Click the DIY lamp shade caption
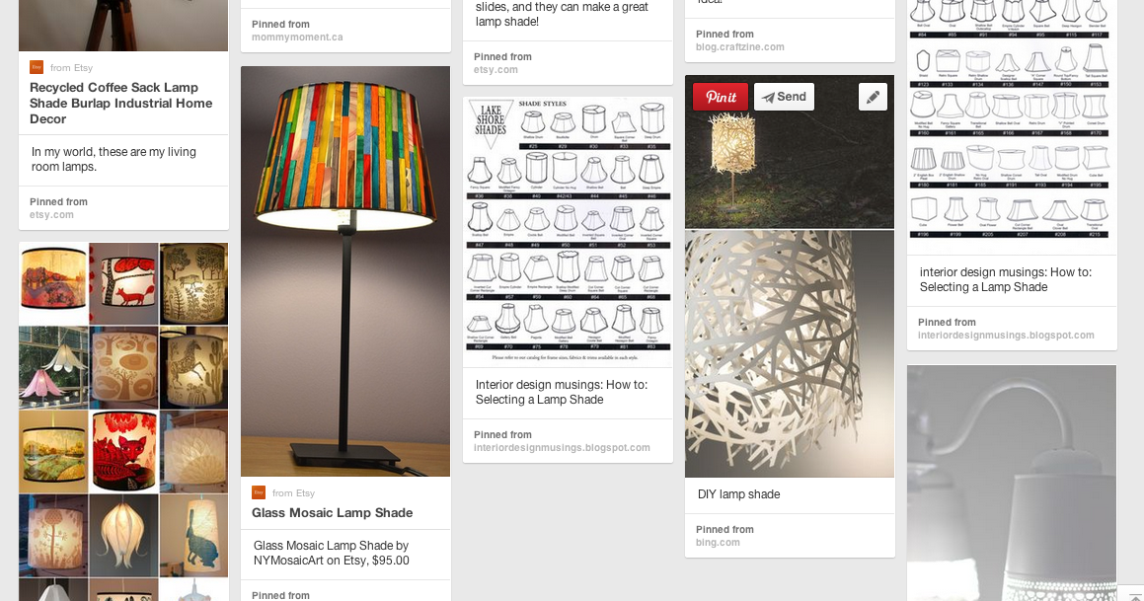 pyautogui.click(x=738, y=494)
